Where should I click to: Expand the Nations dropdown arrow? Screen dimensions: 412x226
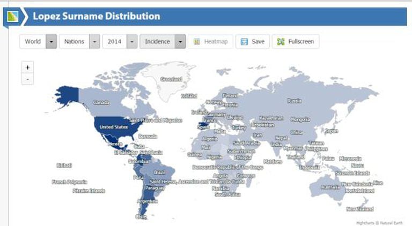(x=94, y=42)
